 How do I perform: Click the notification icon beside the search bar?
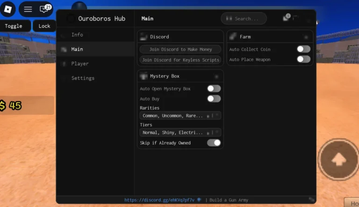pos(286,17)
